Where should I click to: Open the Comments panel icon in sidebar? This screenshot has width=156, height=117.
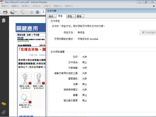tap(4, 104)
